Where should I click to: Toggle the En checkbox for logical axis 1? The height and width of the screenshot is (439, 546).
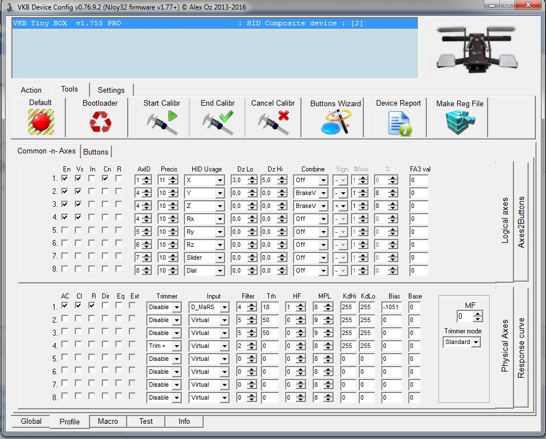(x=65, y=179)
